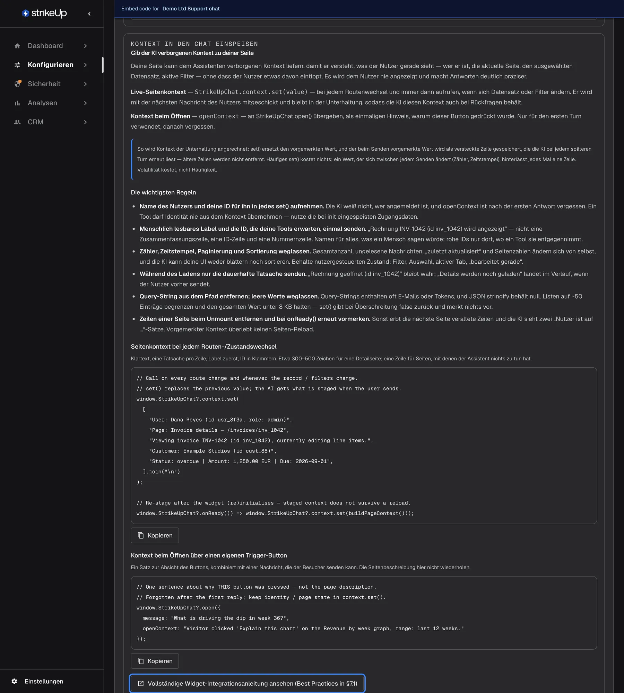This screenshot has height=693, width=624.
Task: Click the code line 'Status: overdue'
Action: (x=241, y=461)
